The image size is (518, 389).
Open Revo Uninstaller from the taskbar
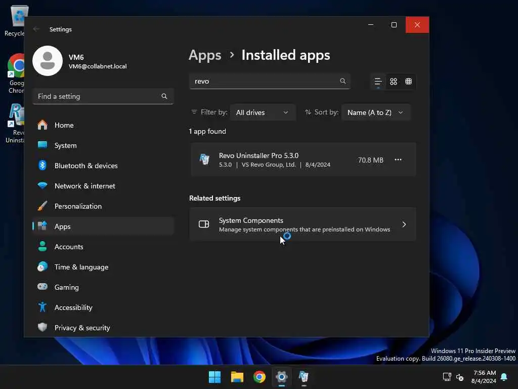coord(304,377)
